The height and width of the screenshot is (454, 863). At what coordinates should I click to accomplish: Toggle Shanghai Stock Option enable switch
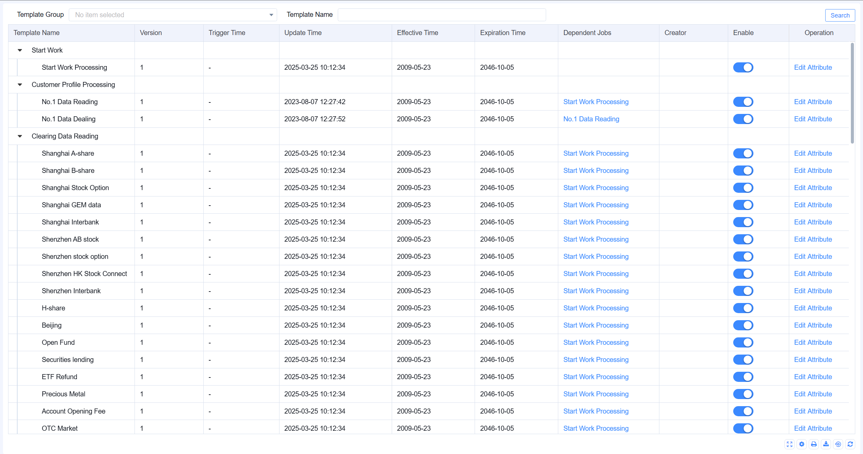(x=743, y=188)
